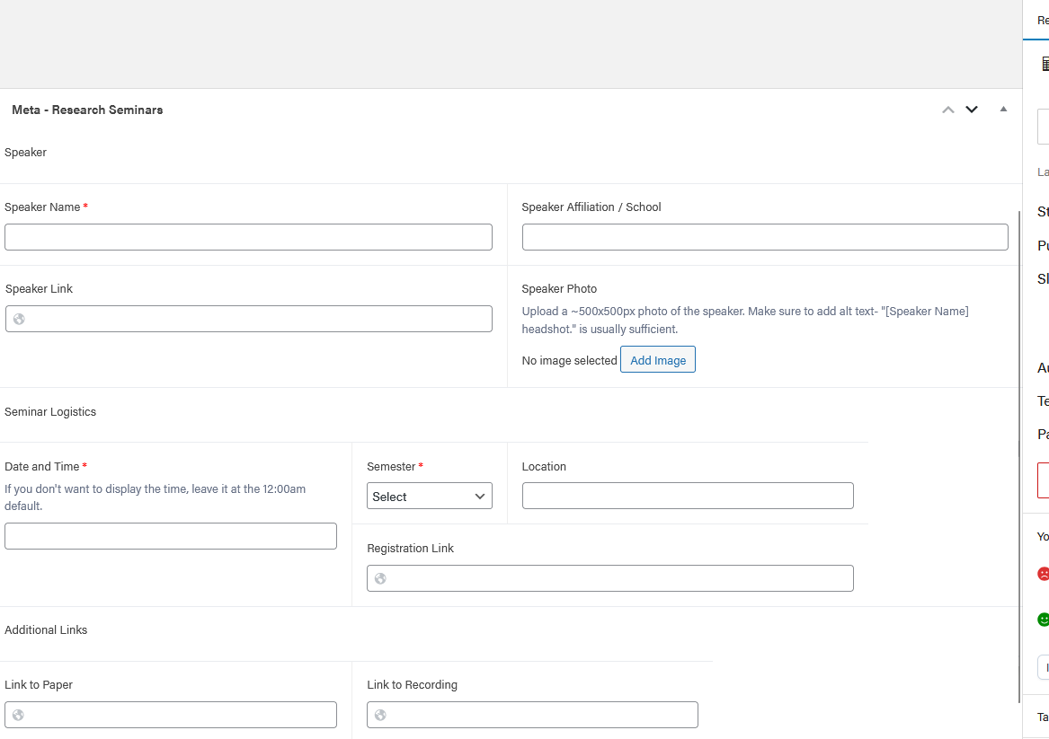The image size is (1049, 739).
Task: Click into the Speaker Name field
Action: (x=248, y=237)
